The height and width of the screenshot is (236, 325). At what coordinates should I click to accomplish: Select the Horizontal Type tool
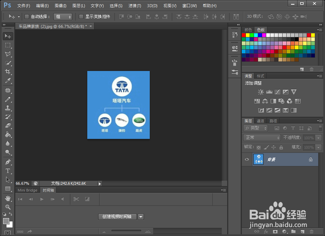click(x=8, y=171)
